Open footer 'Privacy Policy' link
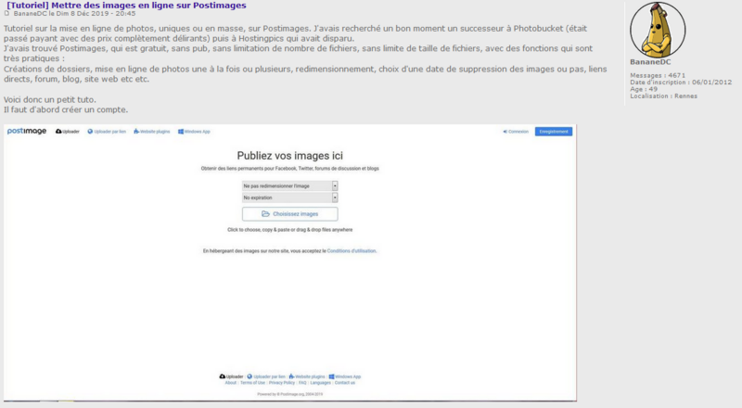 [282, 383]
